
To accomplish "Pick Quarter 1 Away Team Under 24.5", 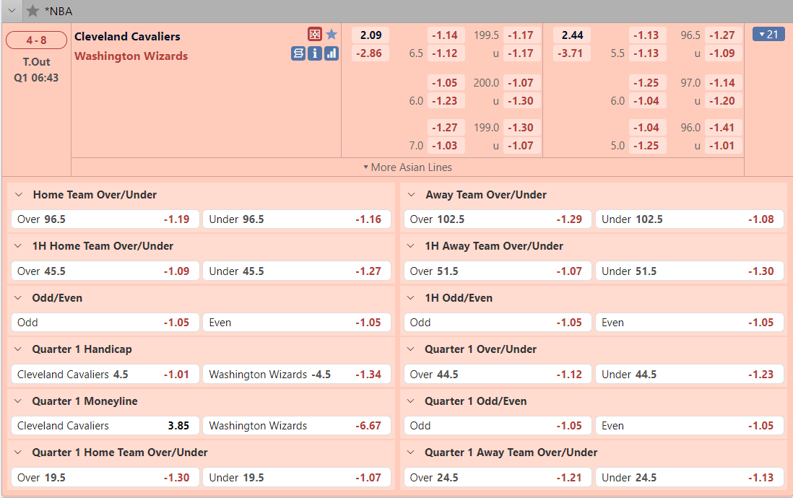I will 689,478.
